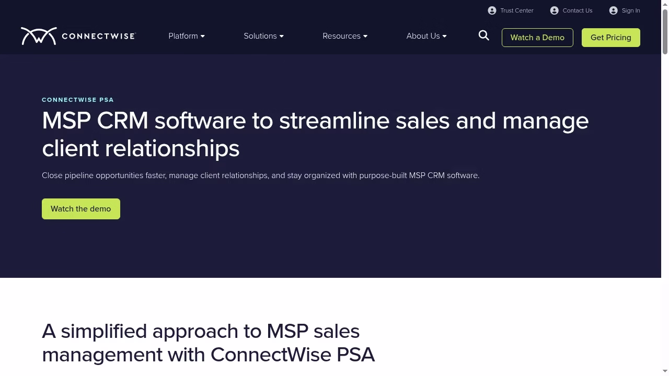Expand the About Us dropdown menu
This screenshot has width=669, height=376.
click(x=426, y=36)
